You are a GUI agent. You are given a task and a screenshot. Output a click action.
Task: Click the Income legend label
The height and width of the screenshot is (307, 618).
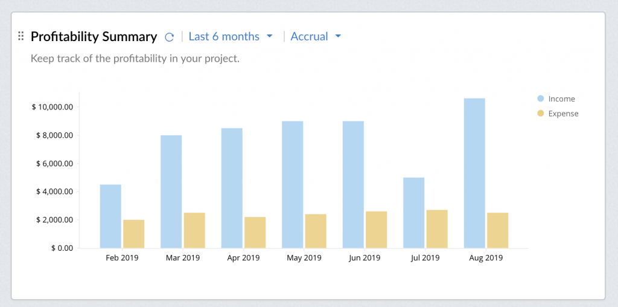coord(562,99)
